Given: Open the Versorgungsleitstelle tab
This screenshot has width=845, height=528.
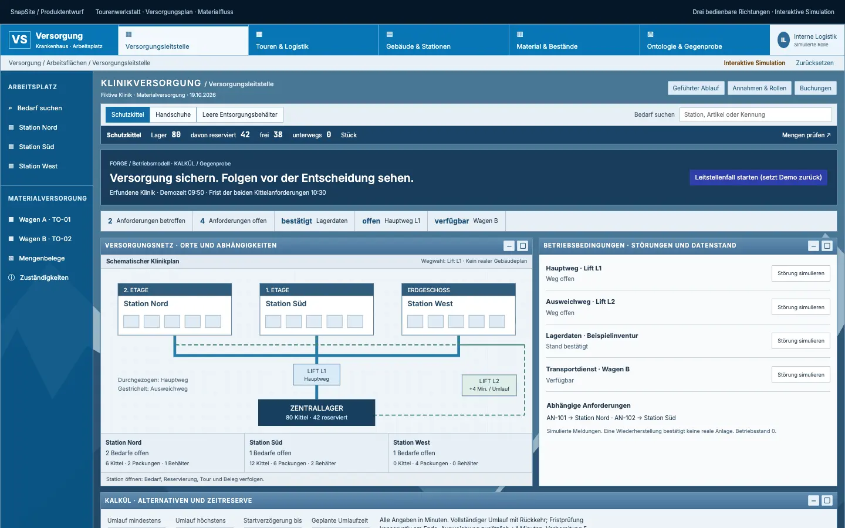Looking at the screenshot, I should (x=183, y=40).
